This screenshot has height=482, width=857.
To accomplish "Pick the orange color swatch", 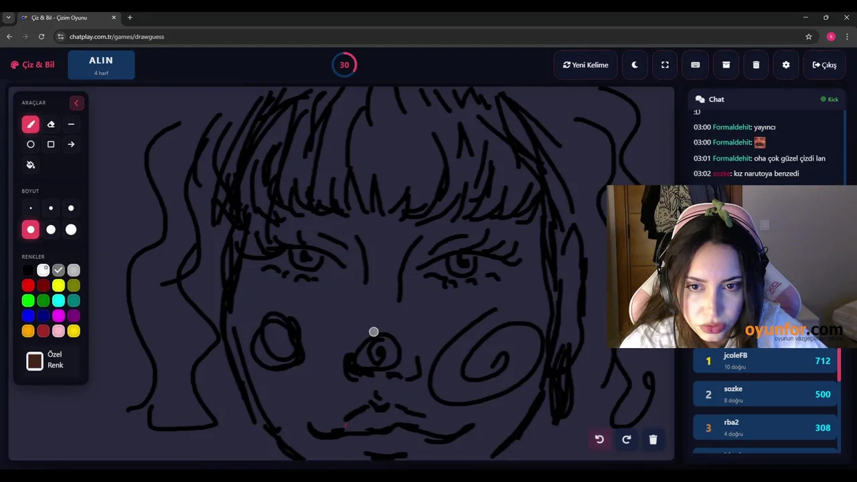I will tap(28, 331).
